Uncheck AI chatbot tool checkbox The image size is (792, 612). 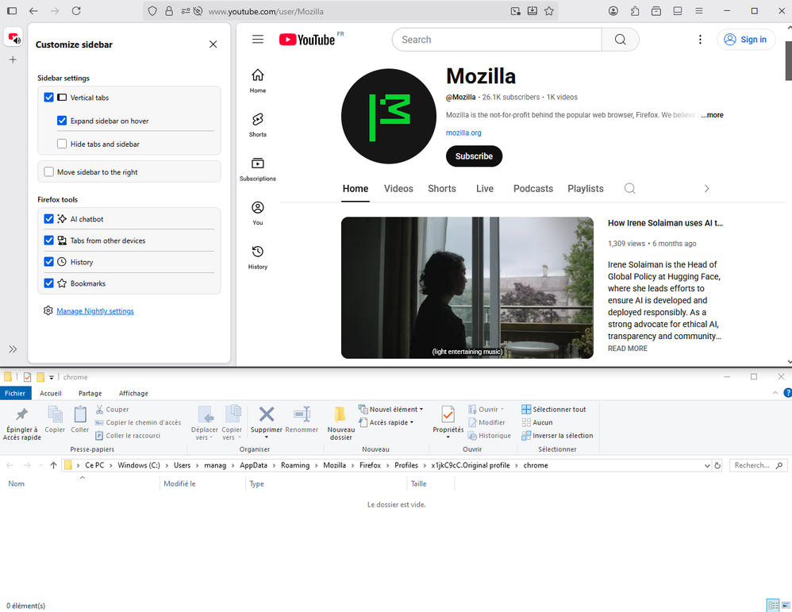[x=49, y=219]
